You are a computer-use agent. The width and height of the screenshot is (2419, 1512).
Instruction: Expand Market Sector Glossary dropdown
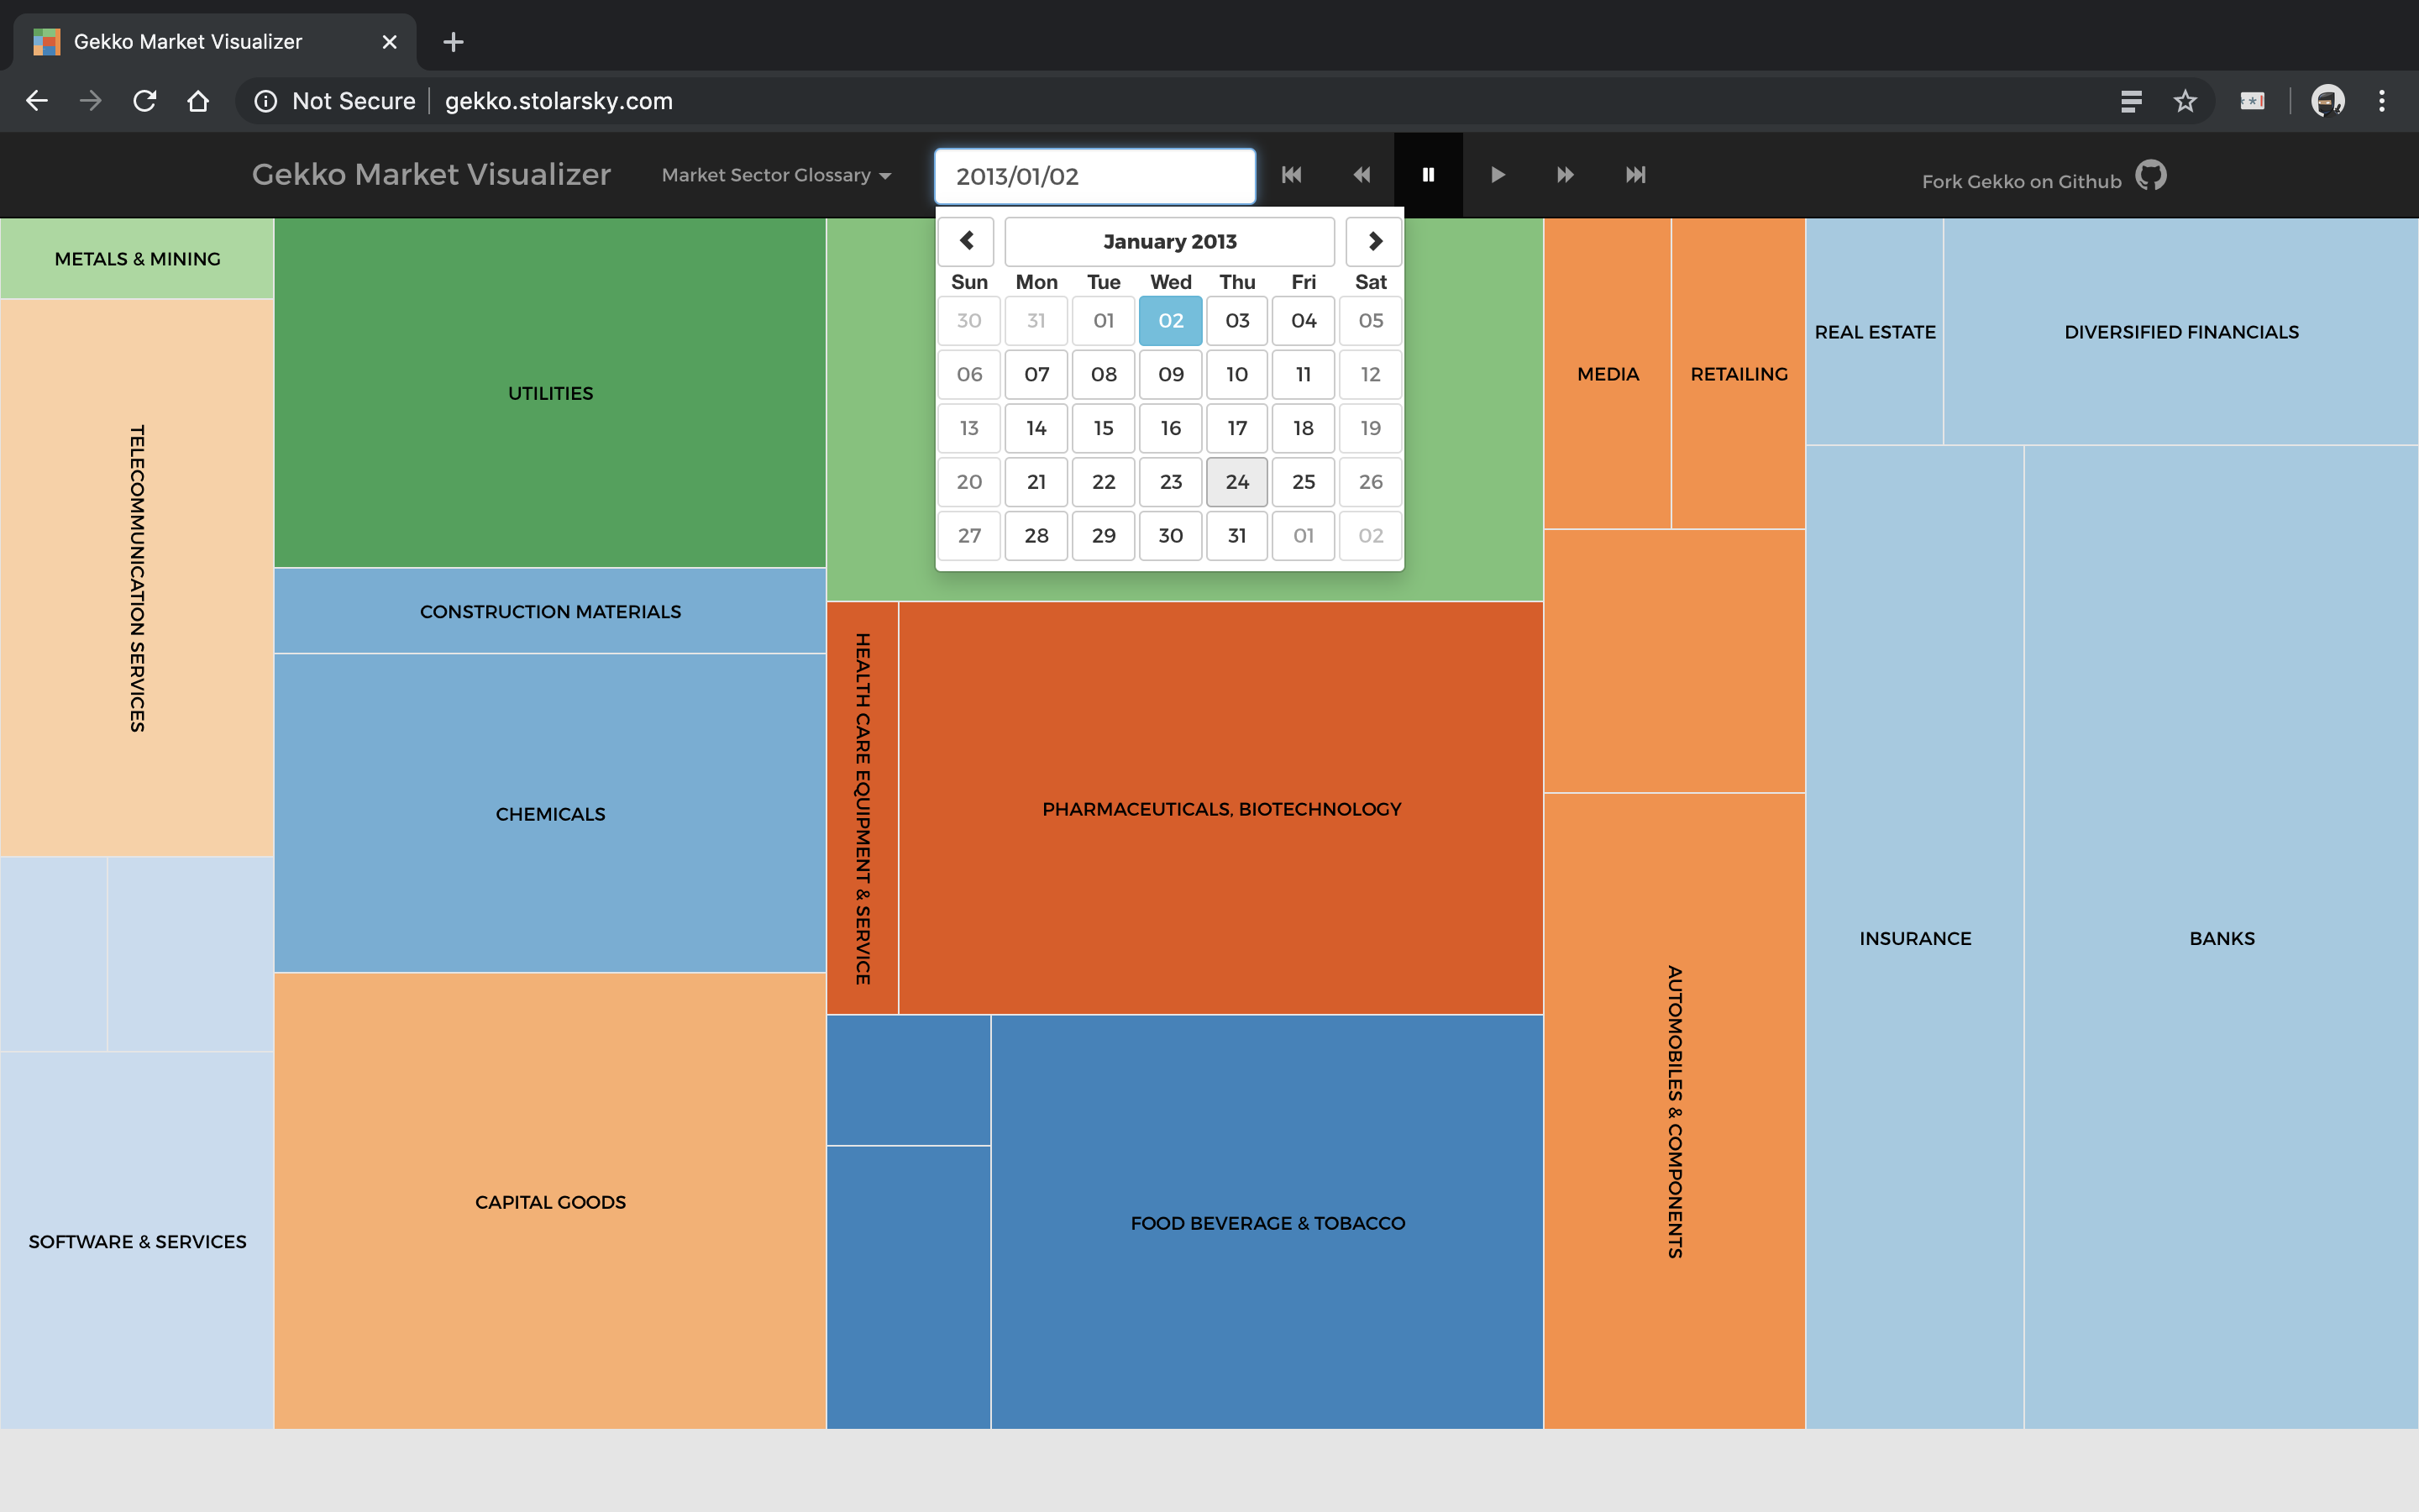point(776,175)
